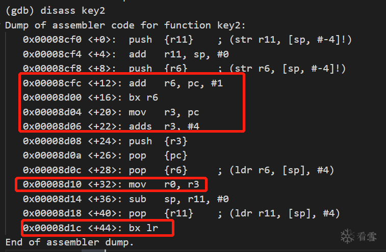The image size is (386, 252).
Task: Click the 看雪 watermark text
Action: tap(367, 237)
